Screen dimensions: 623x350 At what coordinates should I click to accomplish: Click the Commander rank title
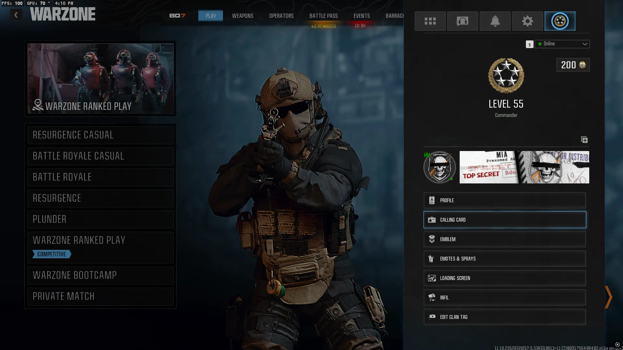[x=506, y=115]
